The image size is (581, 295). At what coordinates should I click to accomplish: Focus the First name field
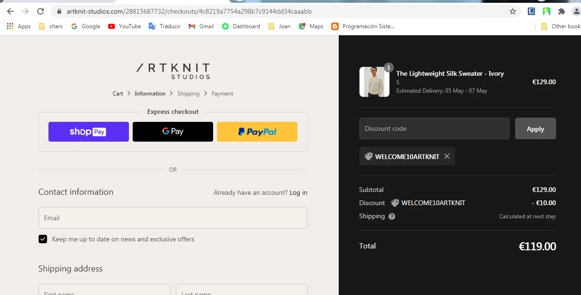104,289
